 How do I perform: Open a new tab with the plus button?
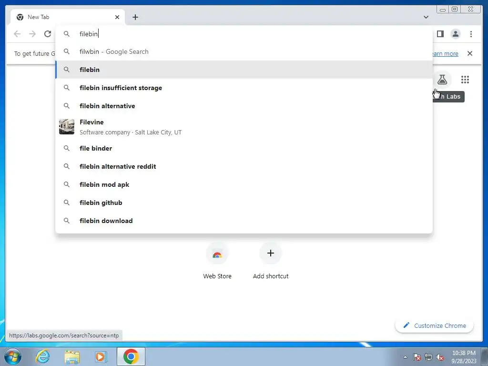click(x=135, y=17)
